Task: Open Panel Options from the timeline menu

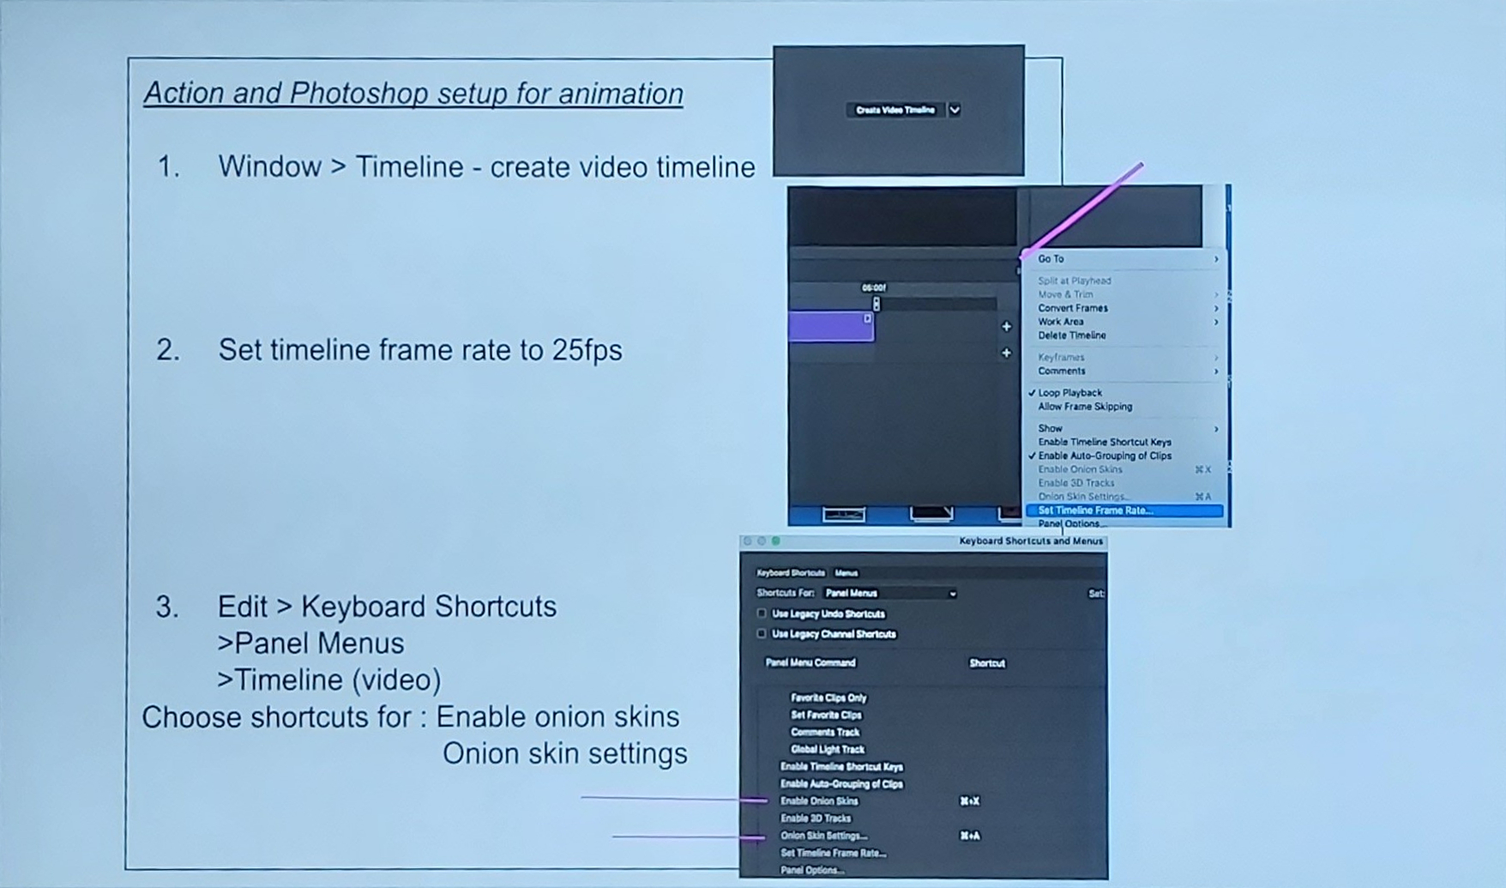Action: [1123, 523]
